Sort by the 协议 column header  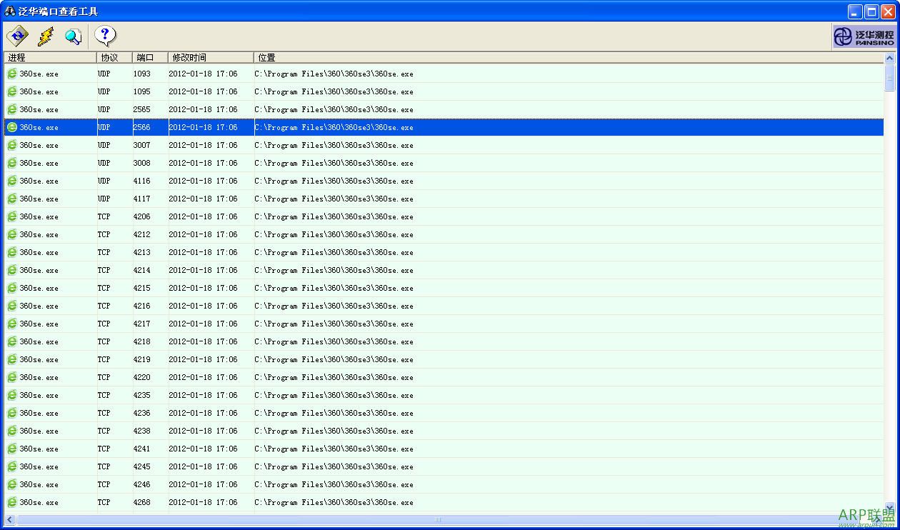pos(114,57)
